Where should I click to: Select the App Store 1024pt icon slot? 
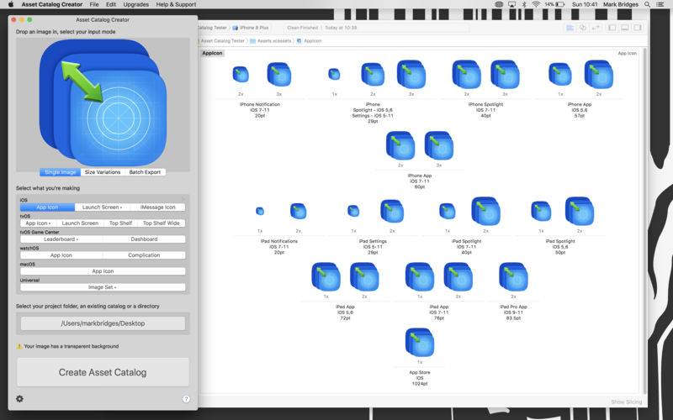coord(419,343)
